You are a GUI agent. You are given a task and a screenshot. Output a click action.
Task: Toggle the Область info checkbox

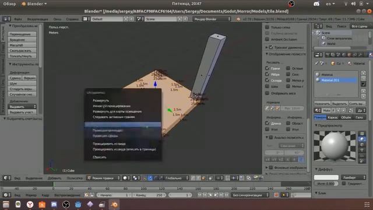pos(288,123)
